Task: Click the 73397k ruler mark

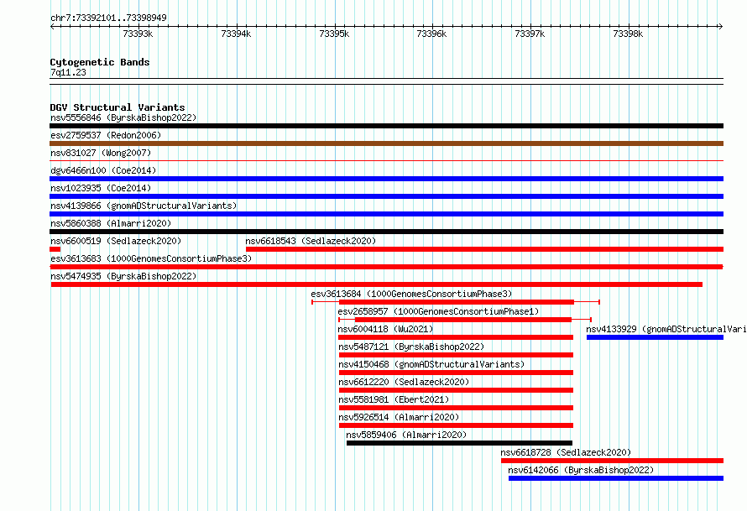Action: 530,34
